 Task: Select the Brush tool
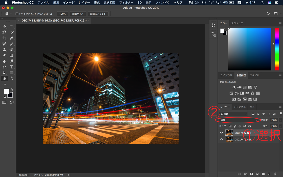12,44
